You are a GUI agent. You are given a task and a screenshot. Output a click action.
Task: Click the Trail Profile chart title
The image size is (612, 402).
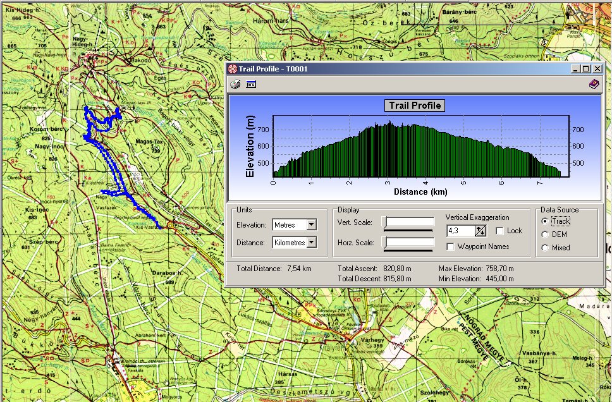[415, 106]
